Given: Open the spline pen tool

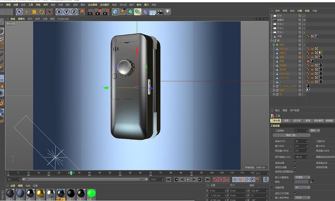Looking at the screenshot, I should [123, 12].
